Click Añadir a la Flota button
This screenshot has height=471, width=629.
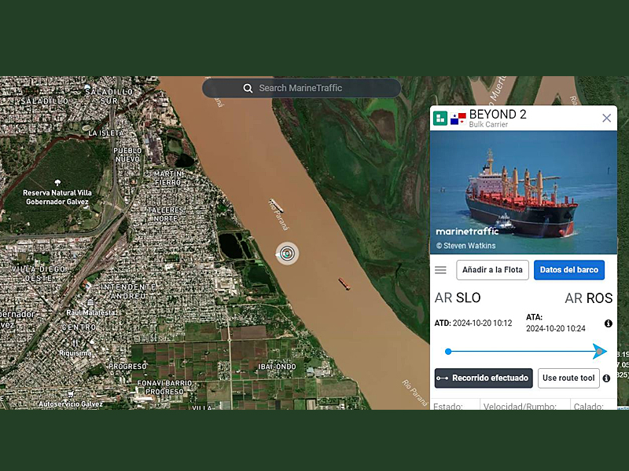pos(492,270)
